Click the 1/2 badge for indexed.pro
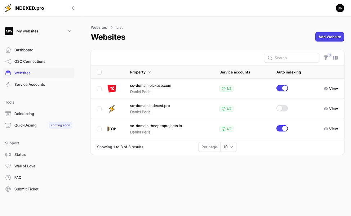The height and width of the screenshot is (216, 351). pyautogui.click(x=226, y=109)
